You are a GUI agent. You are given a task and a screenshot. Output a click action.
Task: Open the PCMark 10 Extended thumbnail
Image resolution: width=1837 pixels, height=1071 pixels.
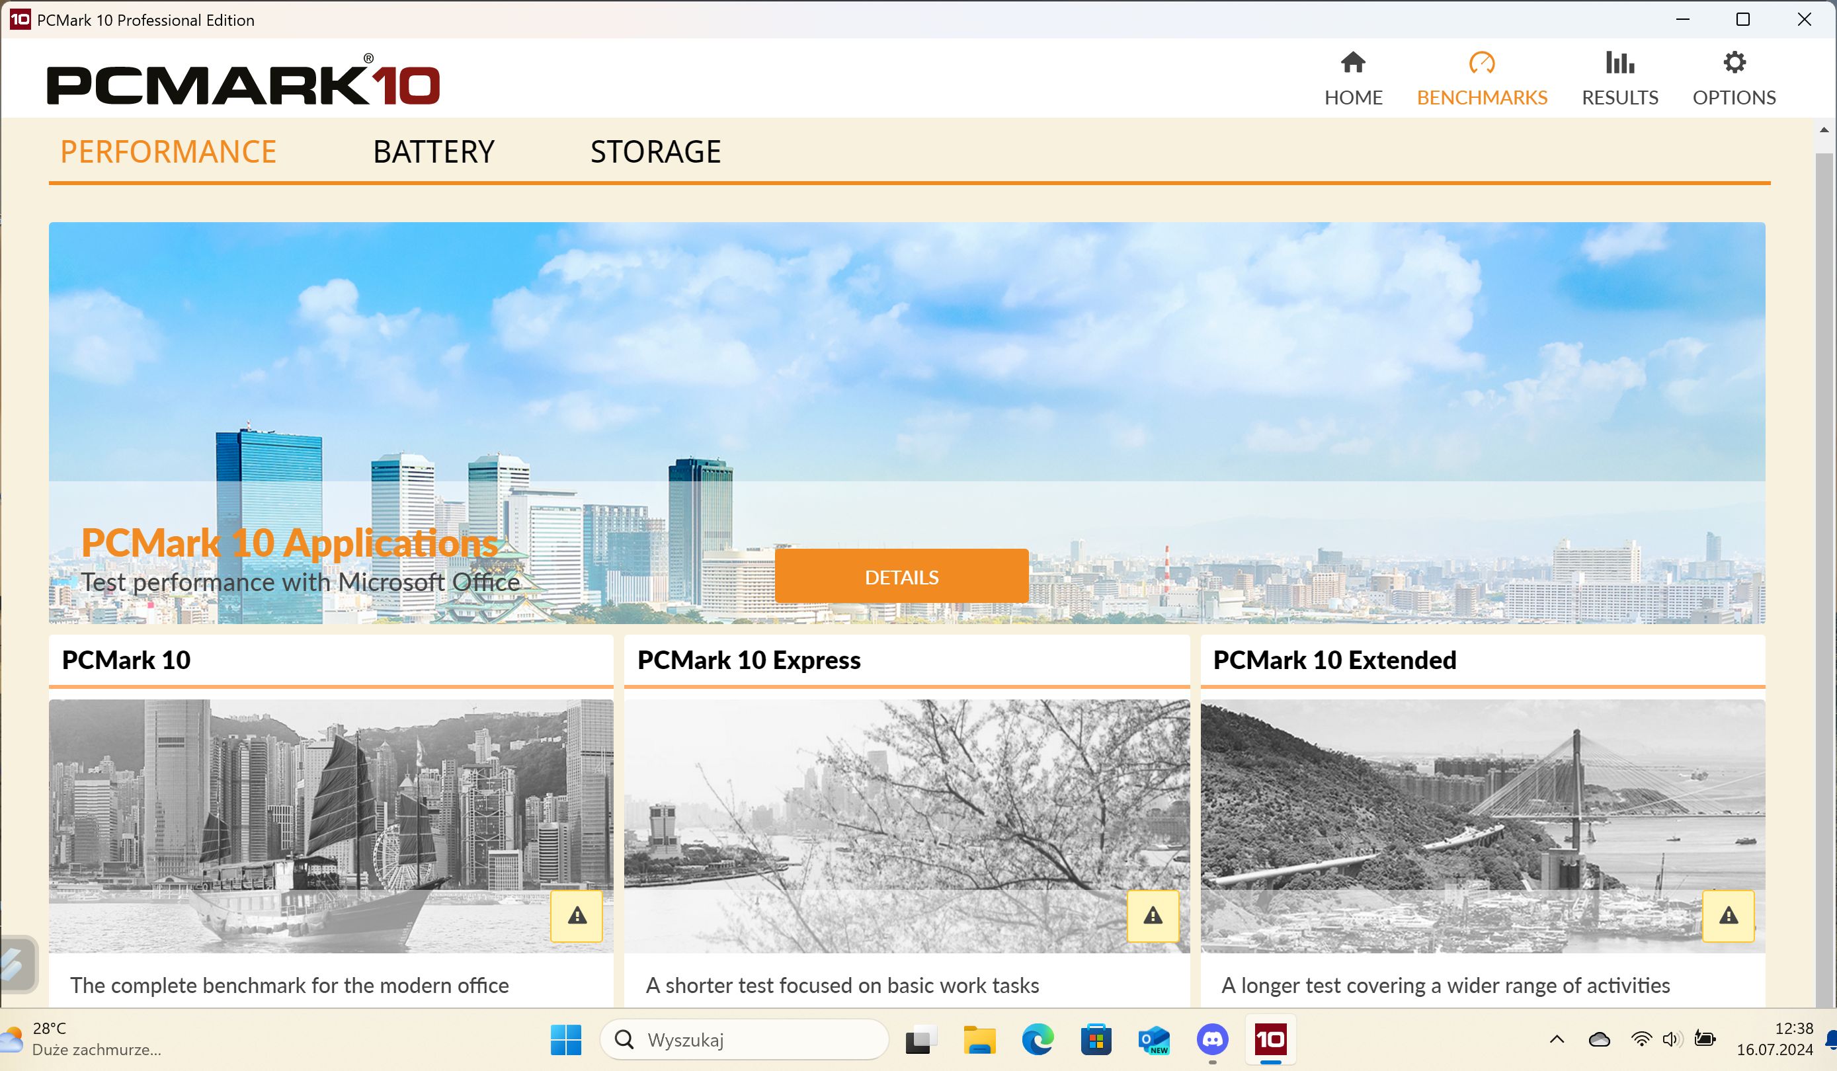pyautogui.click(x=1483, y=826)
